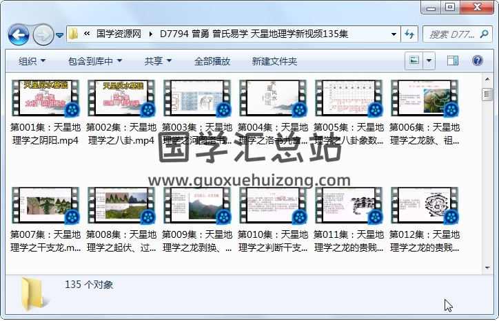This screenshot has height=321, width=499.
Task: Click 新建文件夹 in the toolbar
Action: (x=274, y=61)
